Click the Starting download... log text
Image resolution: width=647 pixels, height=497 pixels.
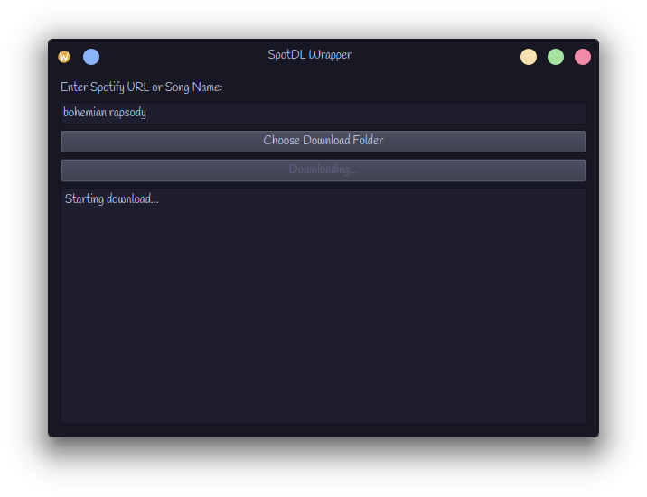112,199
